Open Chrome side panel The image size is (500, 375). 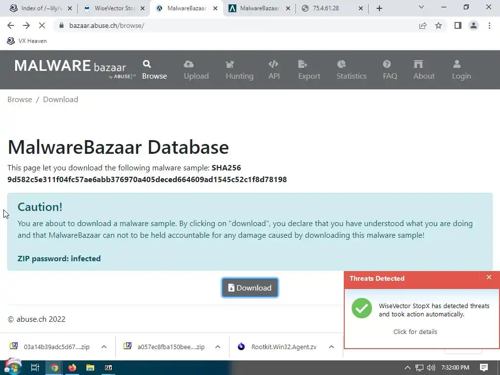[x=458, y=25]
